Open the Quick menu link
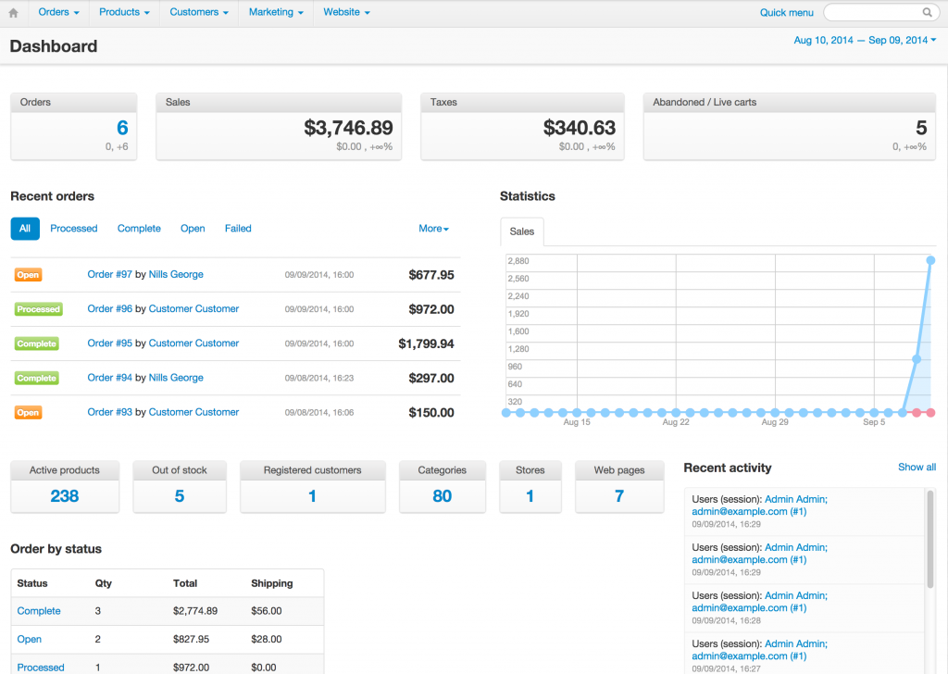 tap(786, 13)
